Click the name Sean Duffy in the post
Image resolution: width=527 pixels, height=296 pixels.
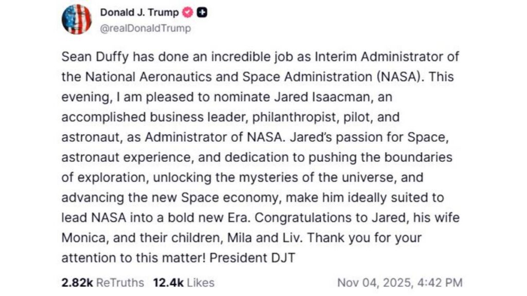(92, 57)
